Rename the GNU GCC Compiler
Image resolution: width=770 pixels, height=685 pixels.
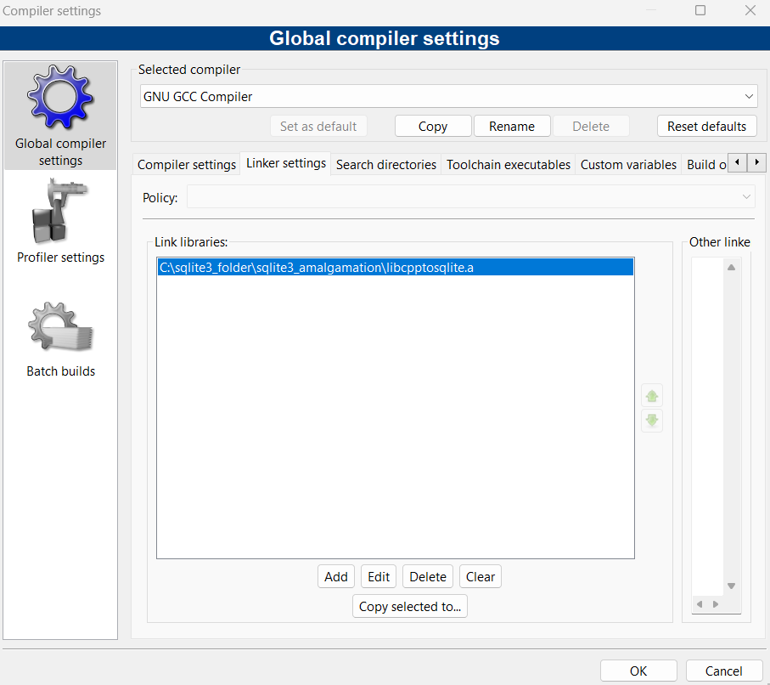tap(512, 126)
